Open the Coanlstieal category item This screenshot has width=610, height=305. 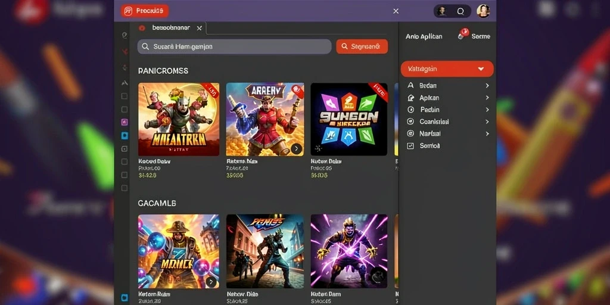click(x=447, y=122)
